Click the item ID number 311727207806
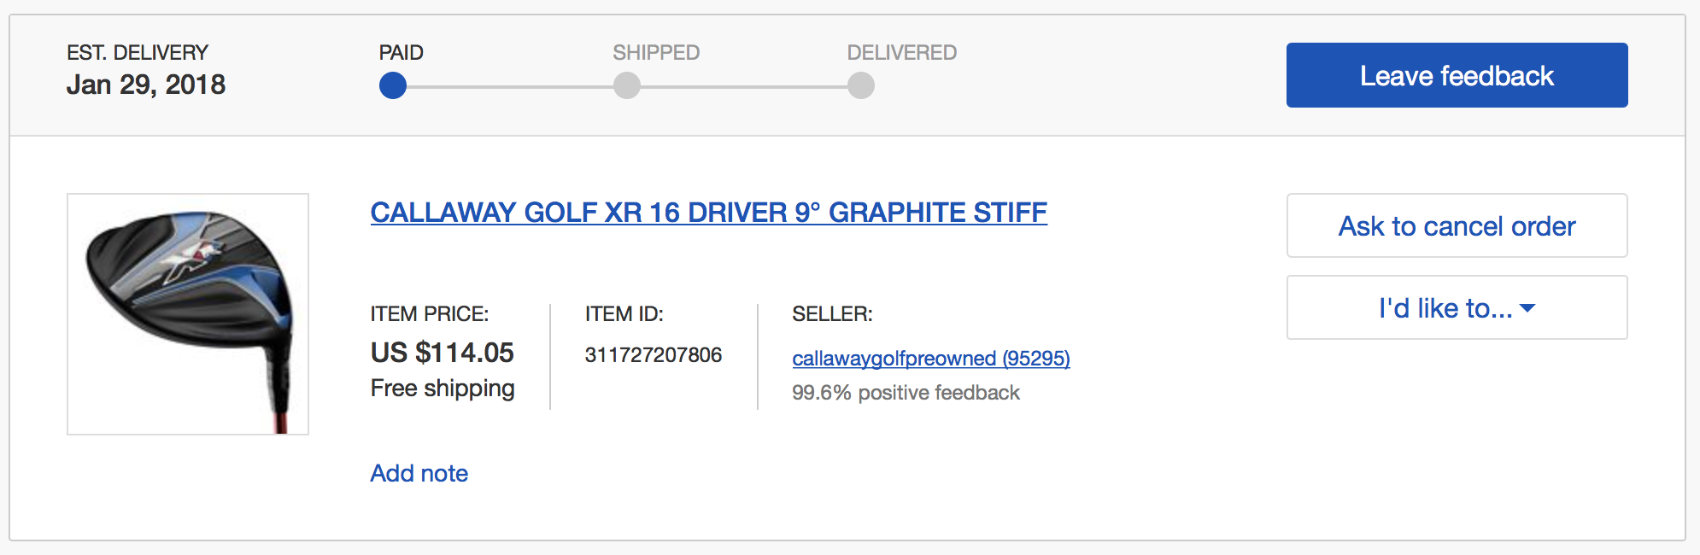This screenshot has width=1700, height=555. click(x=654, y=354)
